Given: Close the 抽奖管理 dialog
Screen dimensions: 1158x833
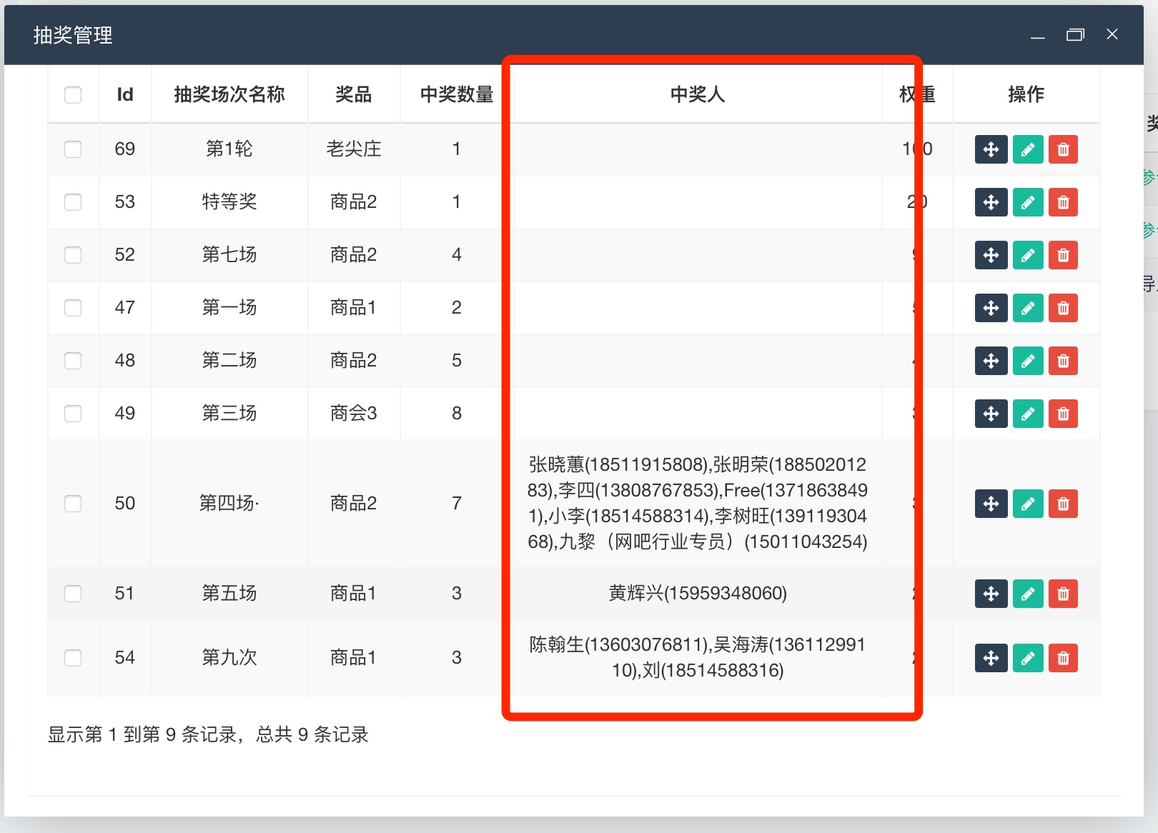Looking at the screenshot, I should (x=1112, y=34).
